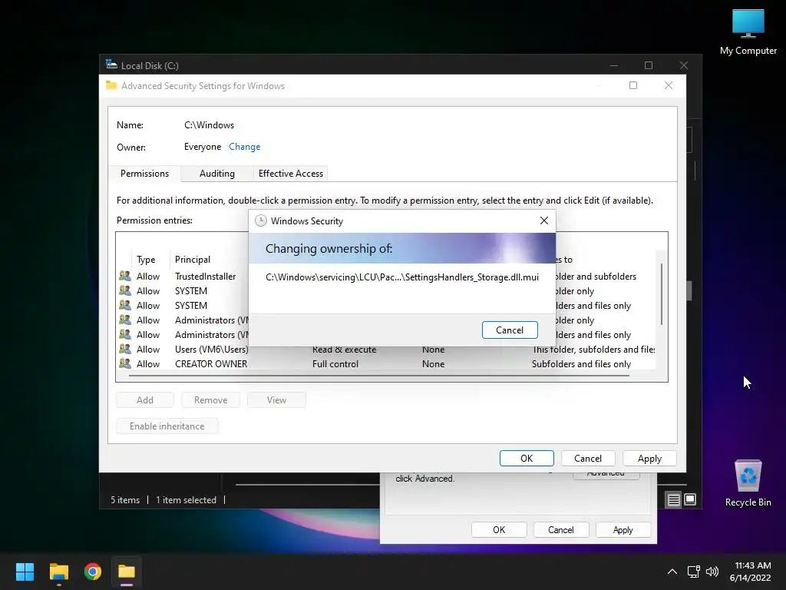Click the Advanced Security Settings folder icon
This screenshot has height=590, width=786.
pos(111,85)
